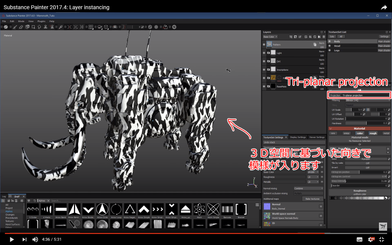The width and height of the screenshot is (392, 245).
Task: Open the Plugins menu
Action: (x=41, y=21)
